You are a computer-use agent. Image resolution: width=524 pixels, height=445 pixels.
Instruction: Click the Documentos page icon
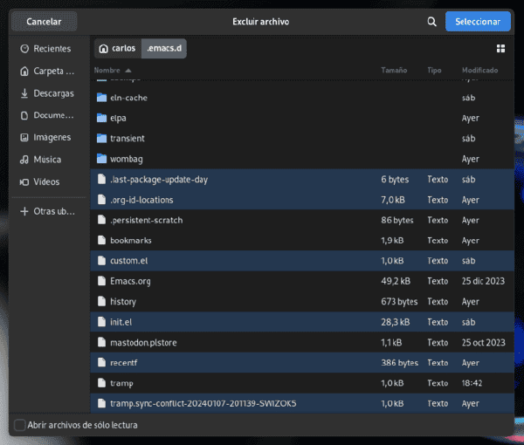(24, 115)
